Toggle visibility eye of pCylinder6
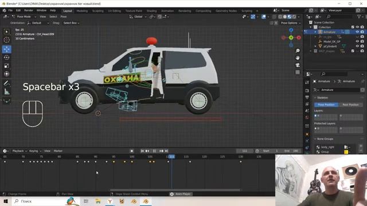This screenshot has height=206, width=367. (x=357, y=46)
